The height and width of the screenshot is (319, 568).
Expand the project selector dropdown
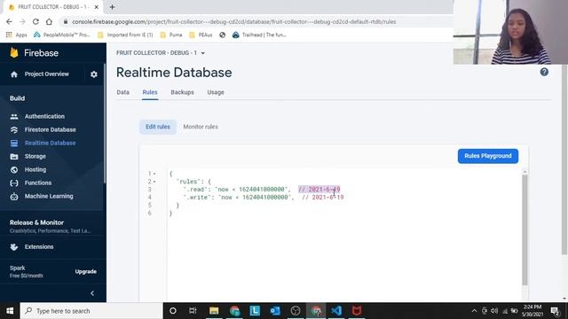[203, 53]
